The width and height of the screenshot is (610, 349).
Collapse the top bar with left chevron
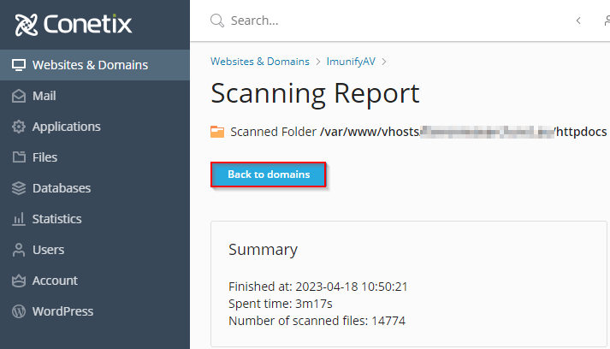coord(578,21)
